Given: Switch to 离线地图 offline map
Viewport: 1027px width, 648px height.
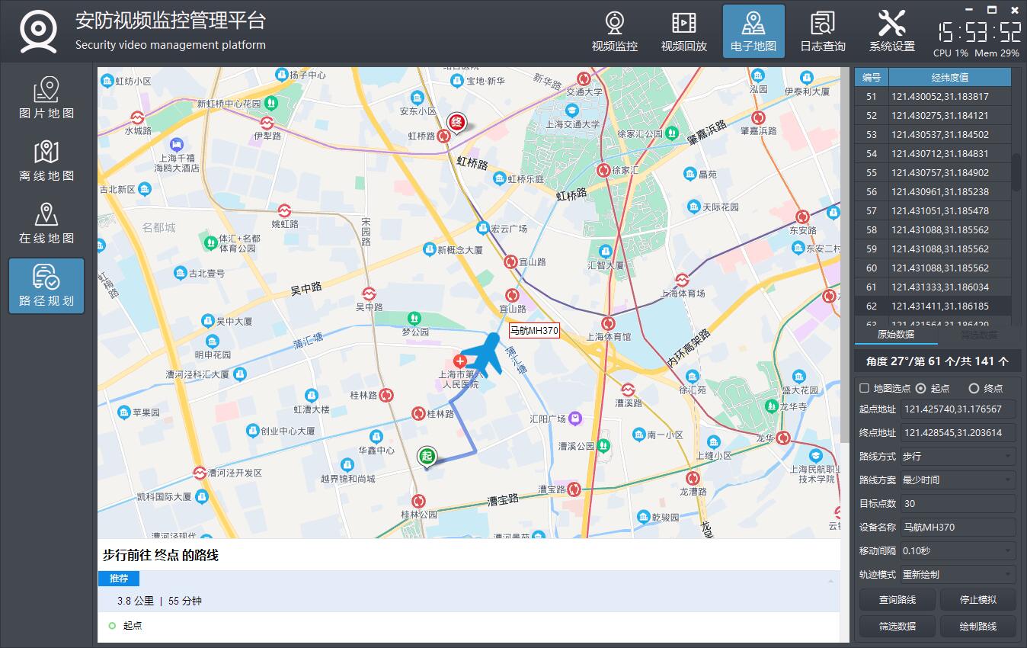Looking at the screenshot, I should click(46, 161).
